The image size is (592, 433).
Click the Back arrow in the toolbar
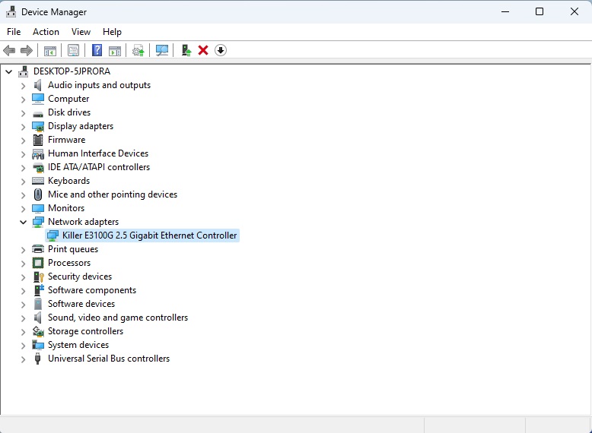tap(9, 50)
